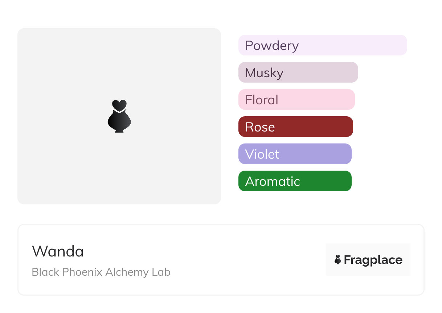Click the Musky label text
The height and width of the screenshot is (313, 442).
point(264,73)
